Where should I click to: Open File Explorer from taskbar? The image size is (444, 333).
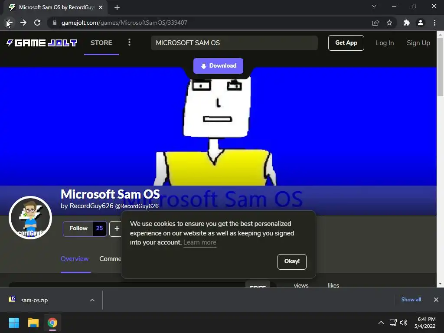pyautogui.click(x=33, y=323)
